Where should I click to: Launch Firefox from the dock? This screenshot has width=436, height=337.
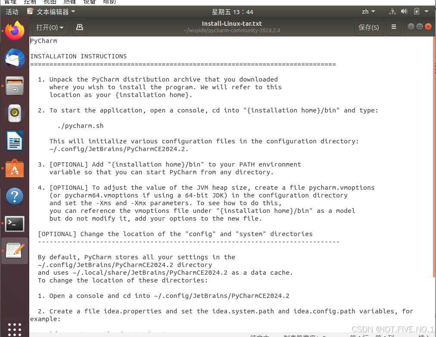[15, 31]
